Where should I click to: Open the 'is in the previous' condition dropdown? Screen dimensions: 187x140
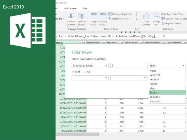pyautogui.click(x=90, y=66)
